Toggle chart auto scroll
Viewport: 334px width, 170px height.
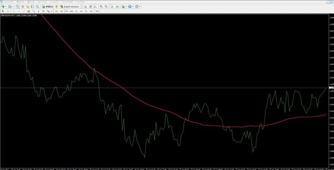click(112, 7)
